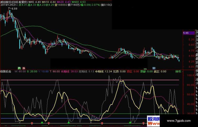Click the 中期线: 12.34 value
This screenshot has height=127, width=198.
[x=103, y=71]
